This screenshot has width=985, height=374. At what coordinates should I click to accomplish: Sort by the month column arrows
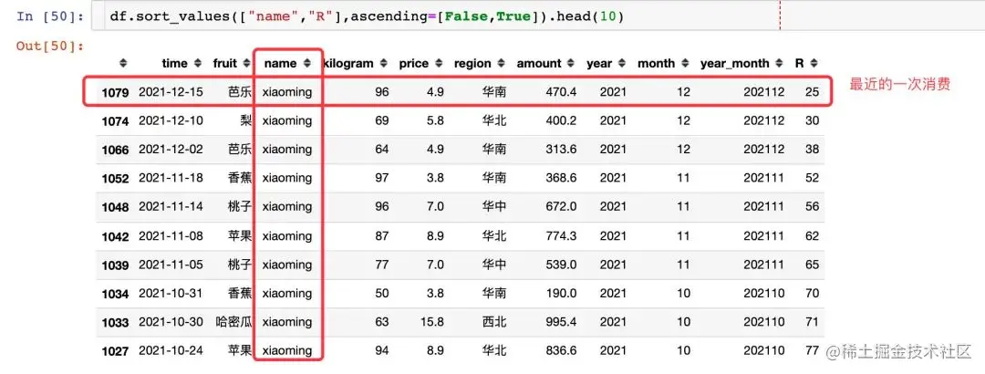coord(685,64)
